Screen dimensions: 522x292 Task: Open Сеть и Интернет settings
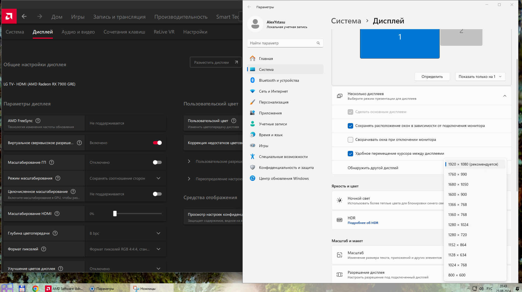point(285,91)
